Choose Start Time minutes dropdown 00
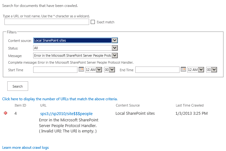Viewport: 226px width, 151px height. pyautogui.click(x=110, y=70)
